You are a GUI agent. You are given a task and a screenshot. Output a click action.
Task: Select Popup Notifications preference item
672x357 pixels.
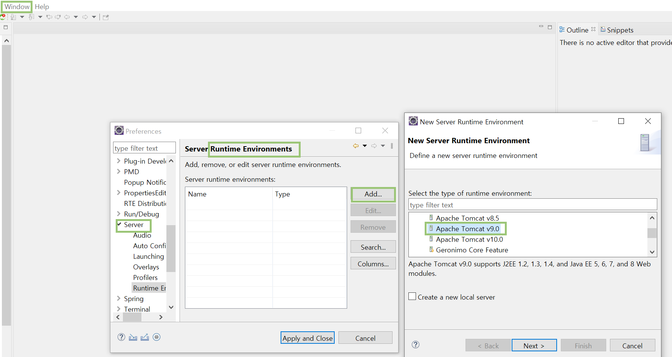point(145,182)
